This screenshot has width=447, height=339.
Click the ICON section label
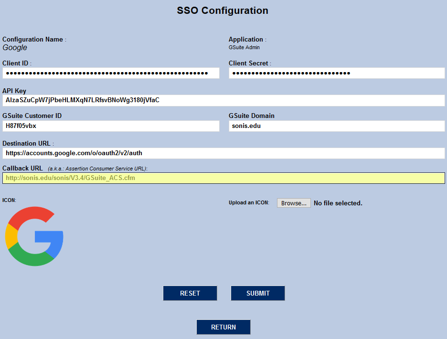coord(9,200)
